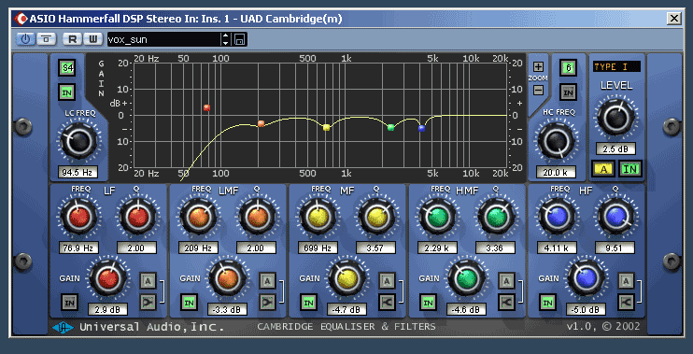Click the plugin power bypass button
693x354 pixels.
pyautogui.click(x=25, y=39)
